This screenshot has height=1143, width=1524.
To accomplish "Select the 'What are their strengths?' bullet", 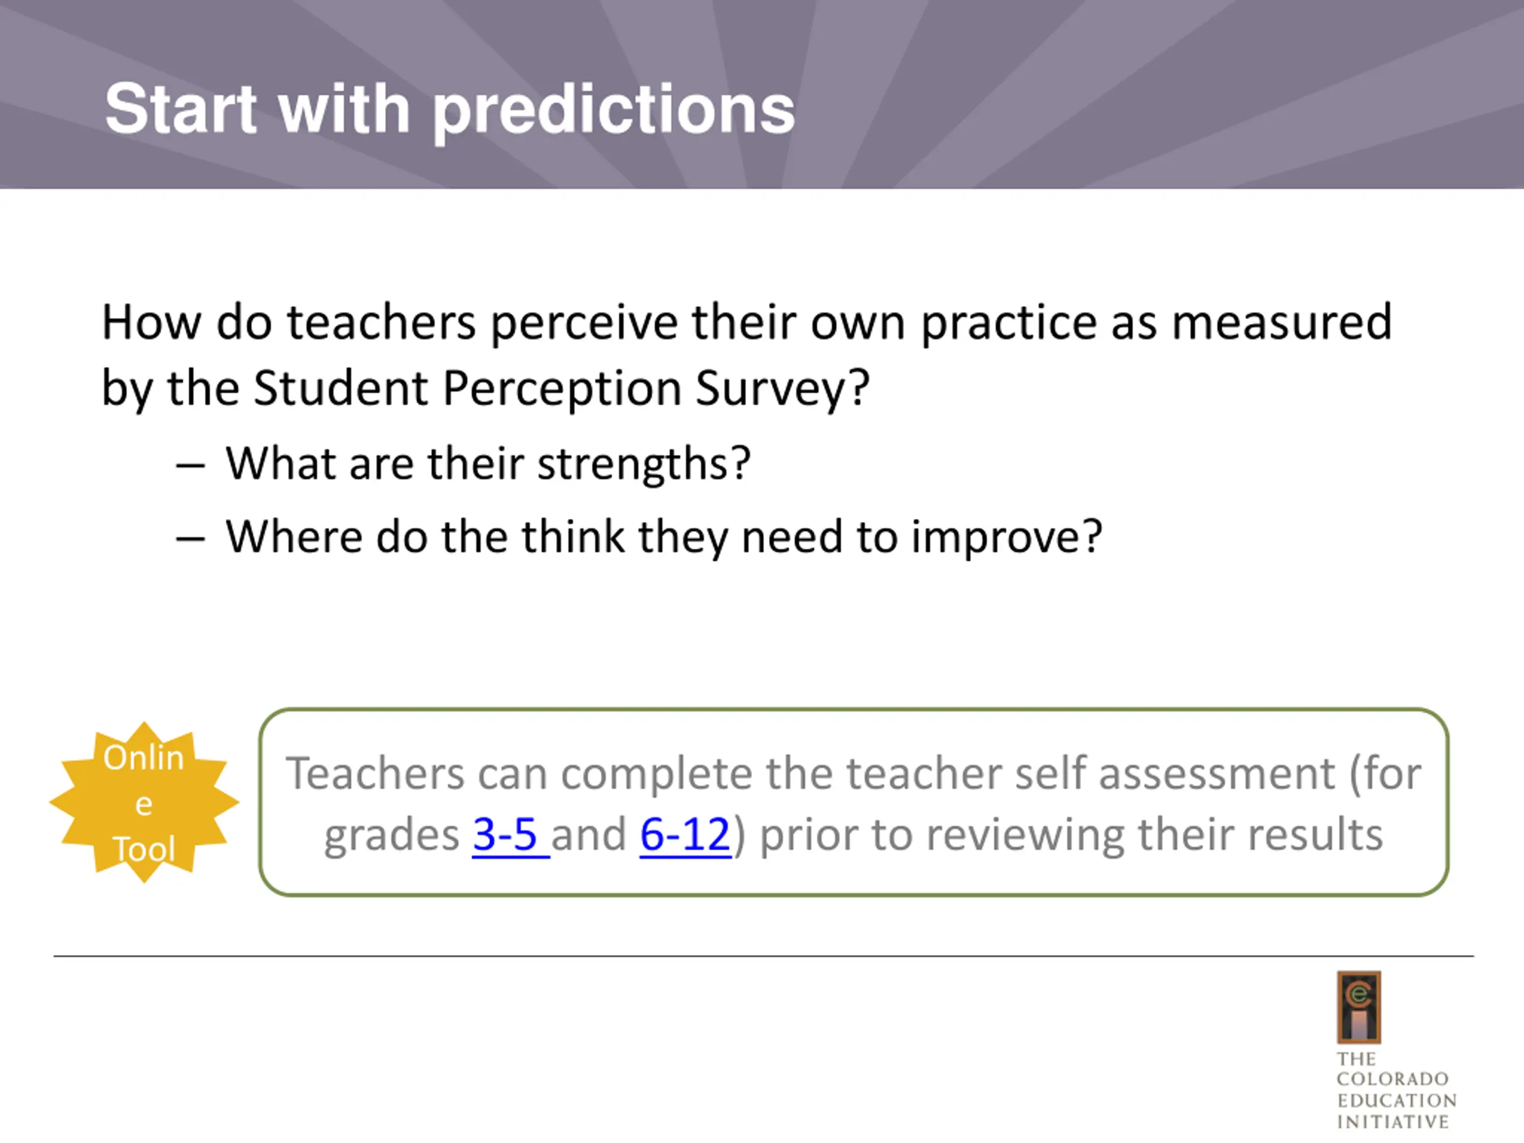I will (x=488, y=463).
